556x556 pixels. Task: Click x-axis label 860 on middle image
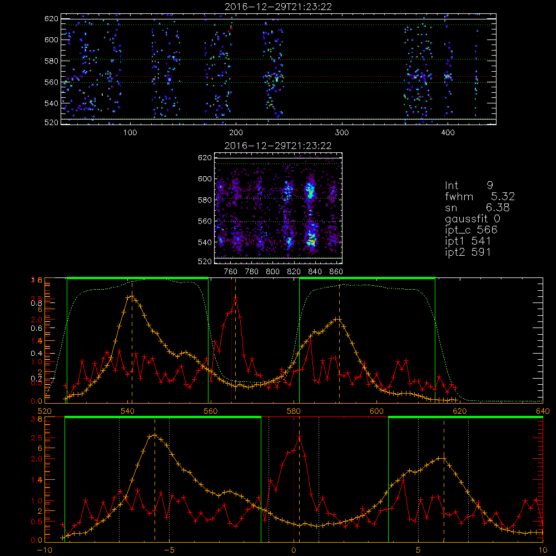click(336, 272)
